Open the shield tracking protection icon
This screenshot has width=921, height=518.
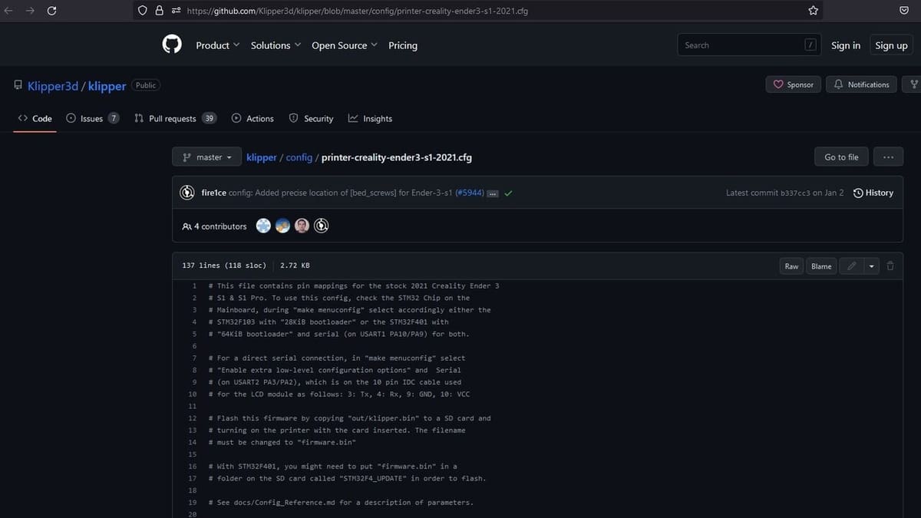coord(143,11)
